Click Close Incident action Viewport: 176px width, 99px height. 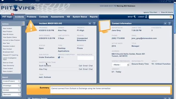(x=8, y=68)
